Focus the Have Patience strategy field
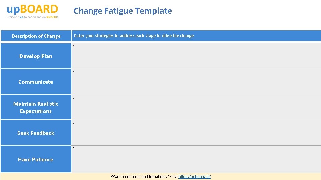 196,159
